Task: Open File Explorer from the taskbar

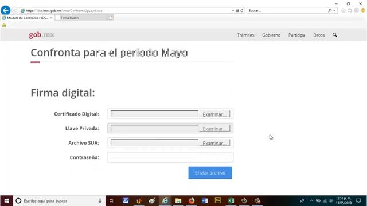Action: [x=178, y=201]
